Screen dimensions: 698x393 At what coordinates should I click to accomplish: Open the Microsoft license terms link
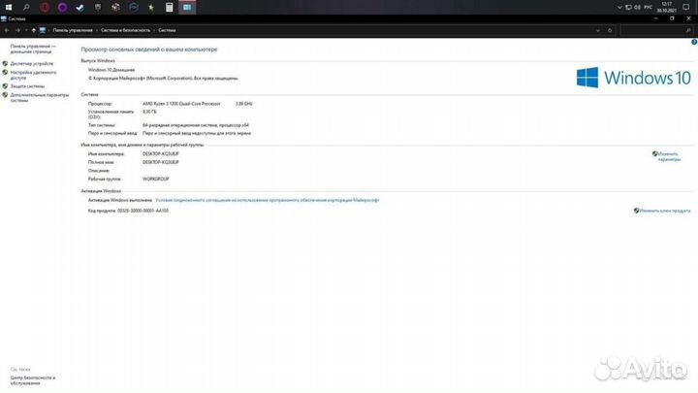click(268, 201)
